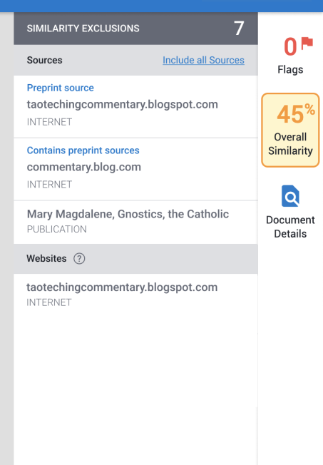Click the Sources section heading

click(x=44, y=60)
